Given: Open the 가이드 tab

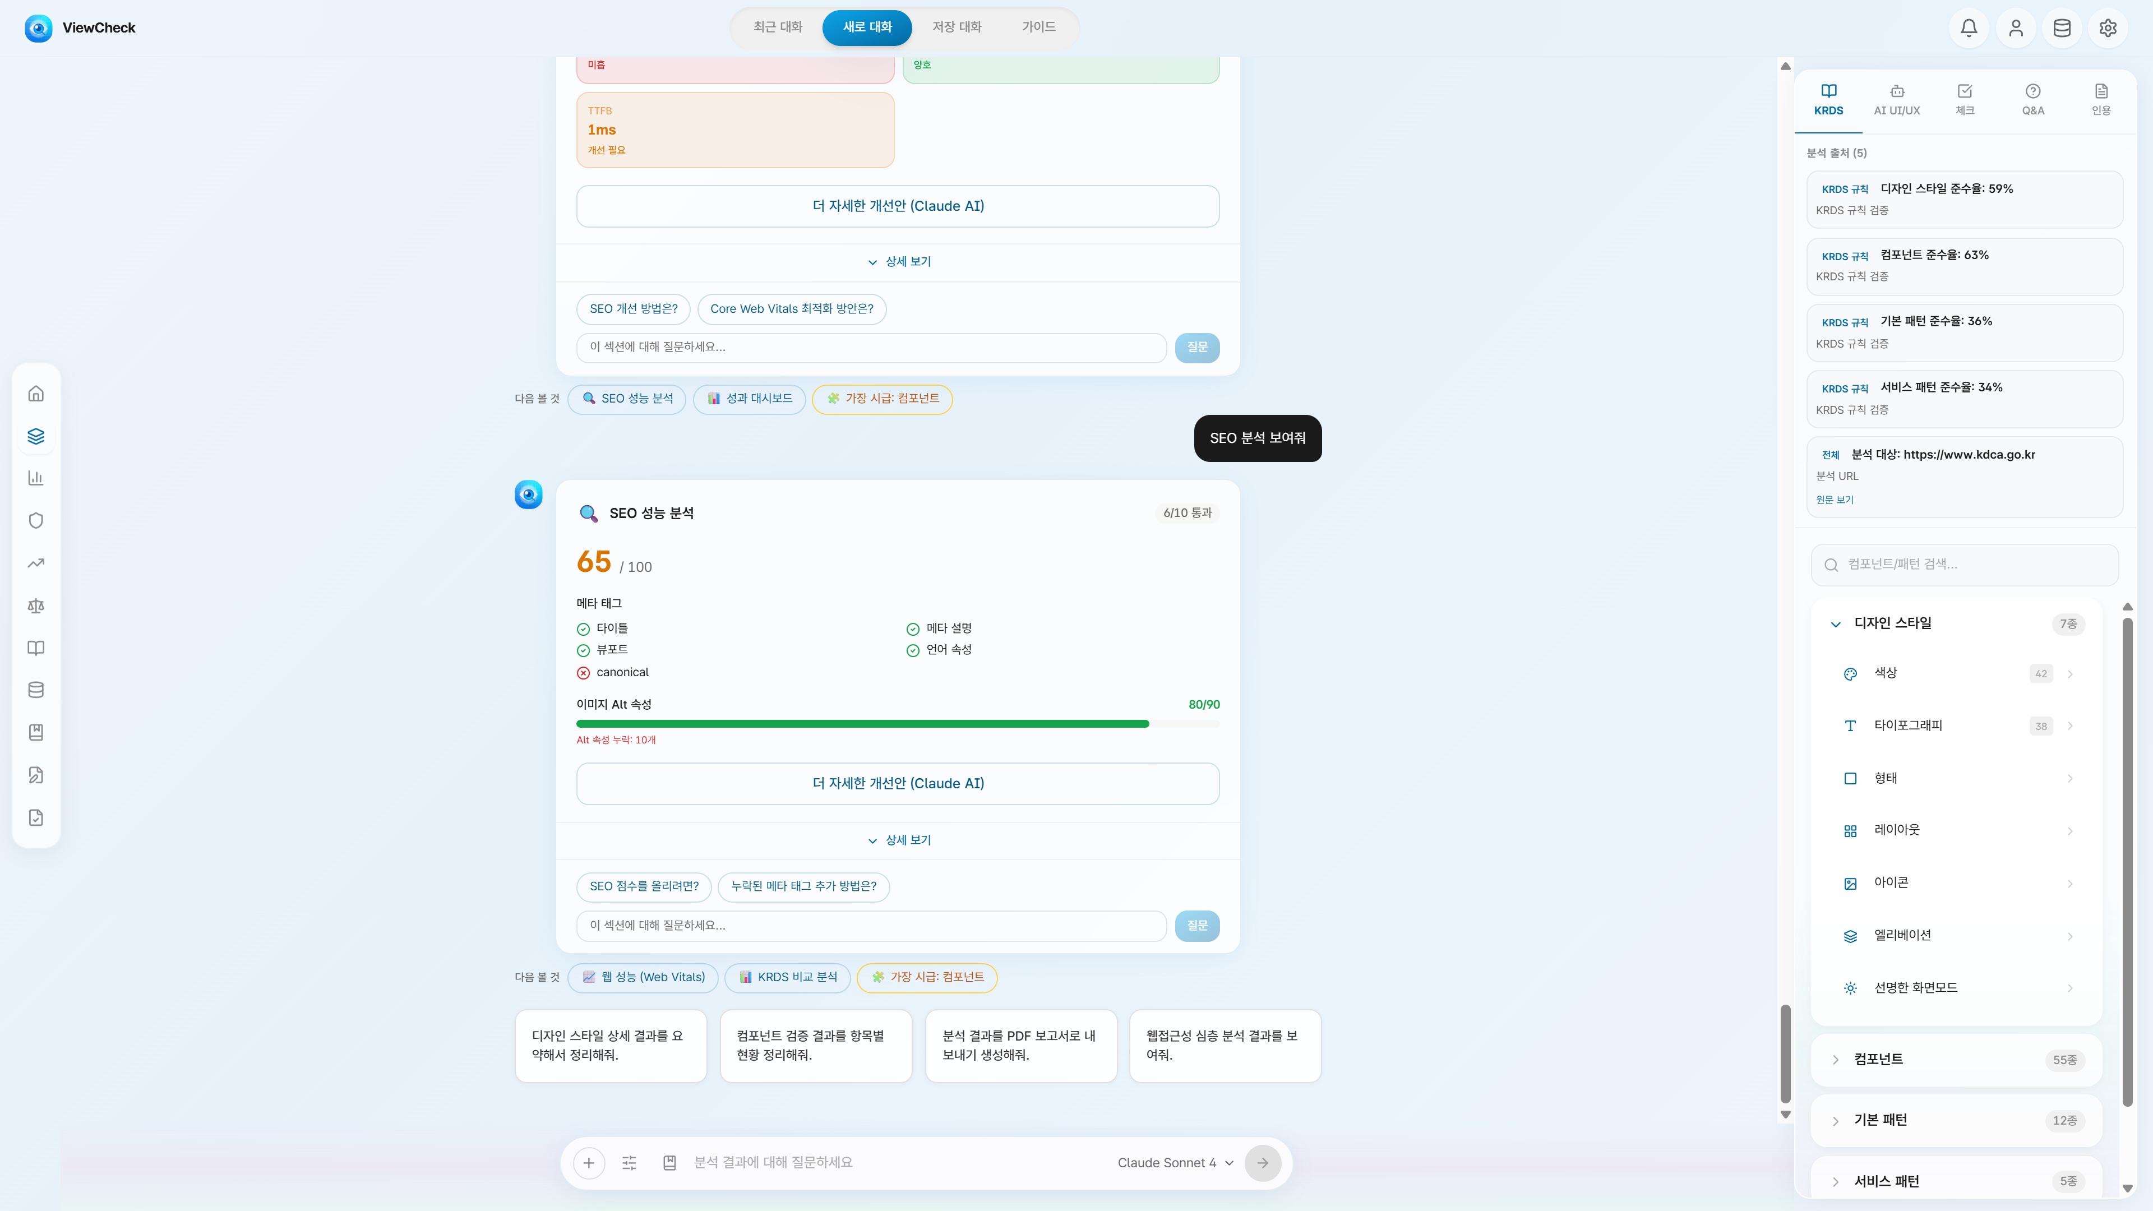Looking at the screenshot, I should tap(1038, 27).
